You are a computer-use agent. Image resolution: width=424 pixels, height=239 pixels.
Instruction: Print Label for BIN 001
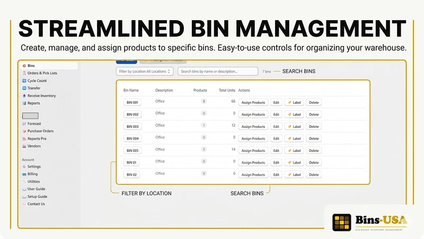(294, 103)
